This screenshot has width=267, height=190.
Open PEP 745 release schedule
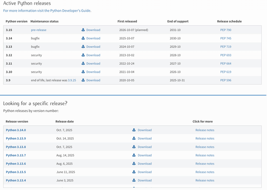tap(226, 38)
